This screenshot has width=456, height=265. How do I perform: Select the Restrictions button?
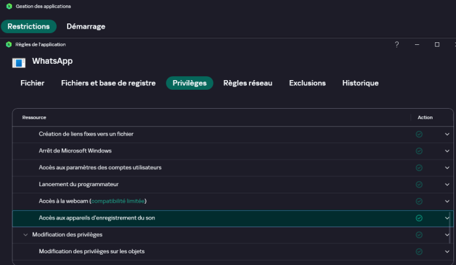point(29,27)
